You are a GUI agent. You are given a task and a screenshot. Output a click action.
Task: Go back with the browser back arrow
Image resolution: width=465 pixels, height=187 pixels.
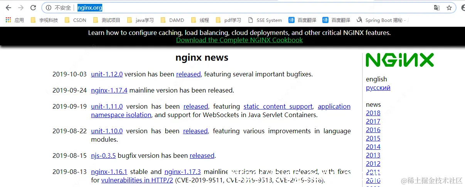click(8, 8)
